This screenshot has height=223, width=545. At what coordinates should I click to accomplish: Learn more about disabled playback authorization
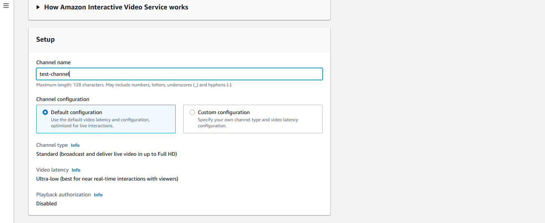[x=98, y=194]
